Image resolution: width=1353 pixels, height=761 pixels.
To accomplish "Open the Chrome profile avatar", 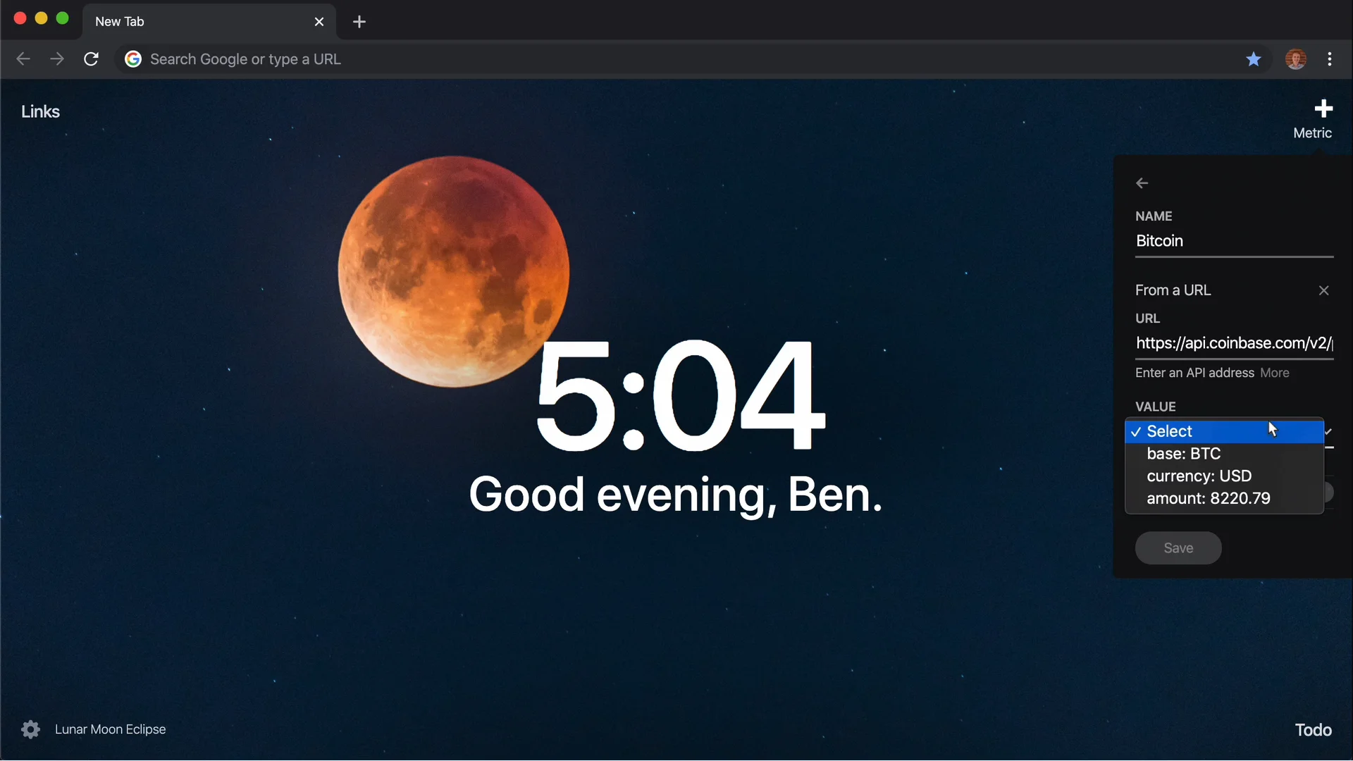I will (1295, 59).
